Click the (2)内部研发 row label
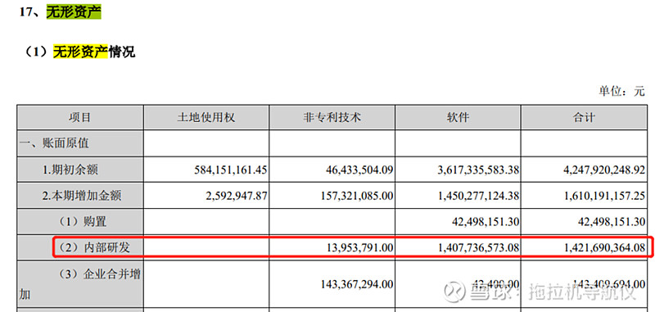Screen dimensions: 655x312 pos(93,247)
